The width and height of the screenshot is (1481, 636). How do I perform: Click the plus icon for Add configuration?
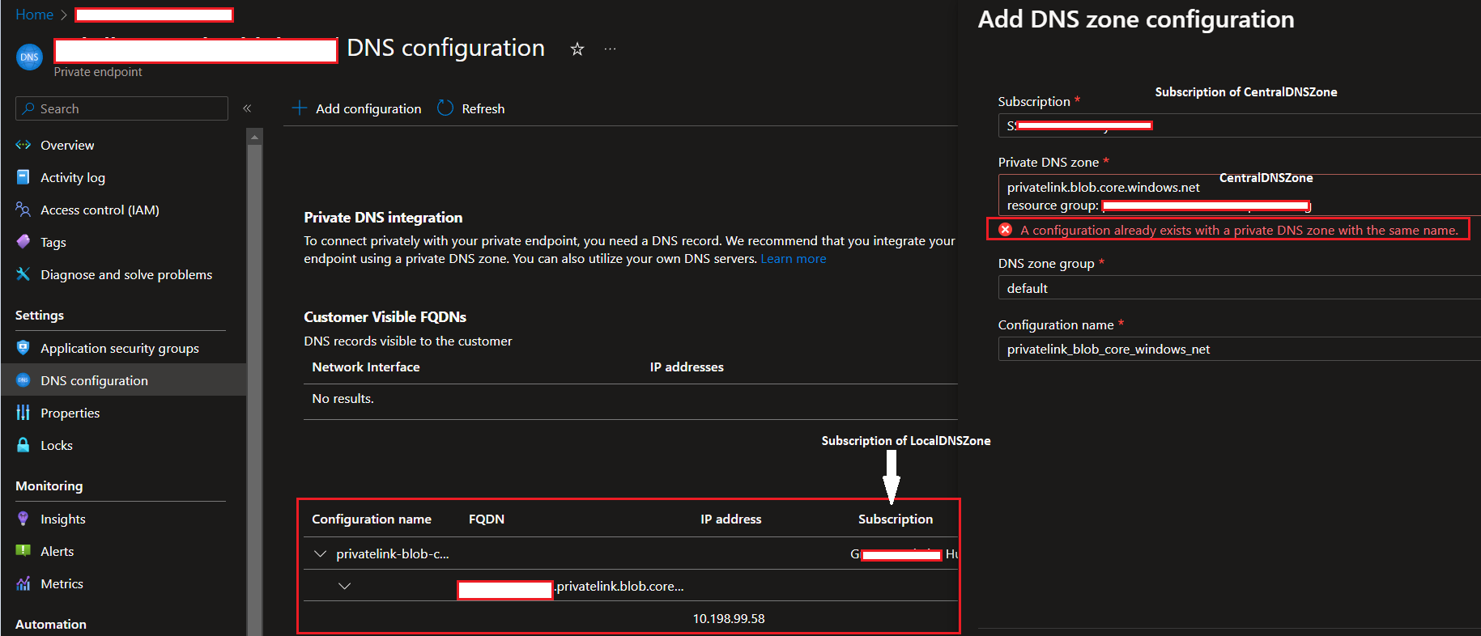(x=300, y=108)
